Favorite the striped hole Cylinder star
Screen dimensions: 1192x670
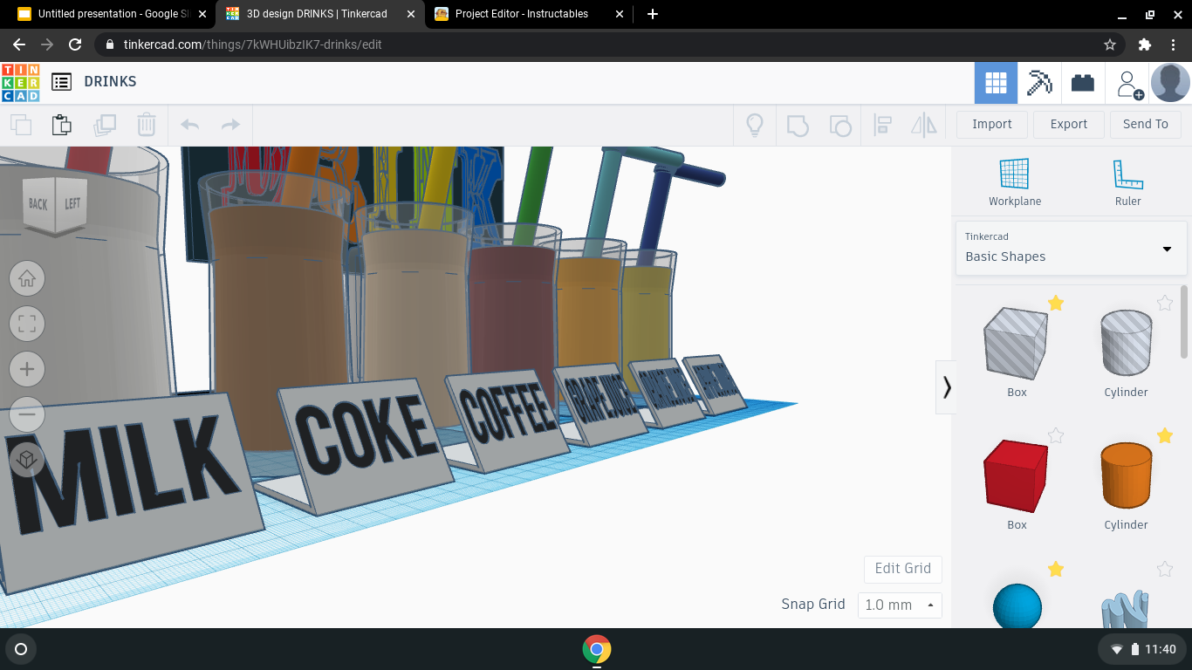[x=1165, y=303]
